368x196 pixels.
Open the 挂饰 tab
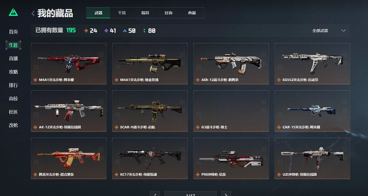point(168,13)
